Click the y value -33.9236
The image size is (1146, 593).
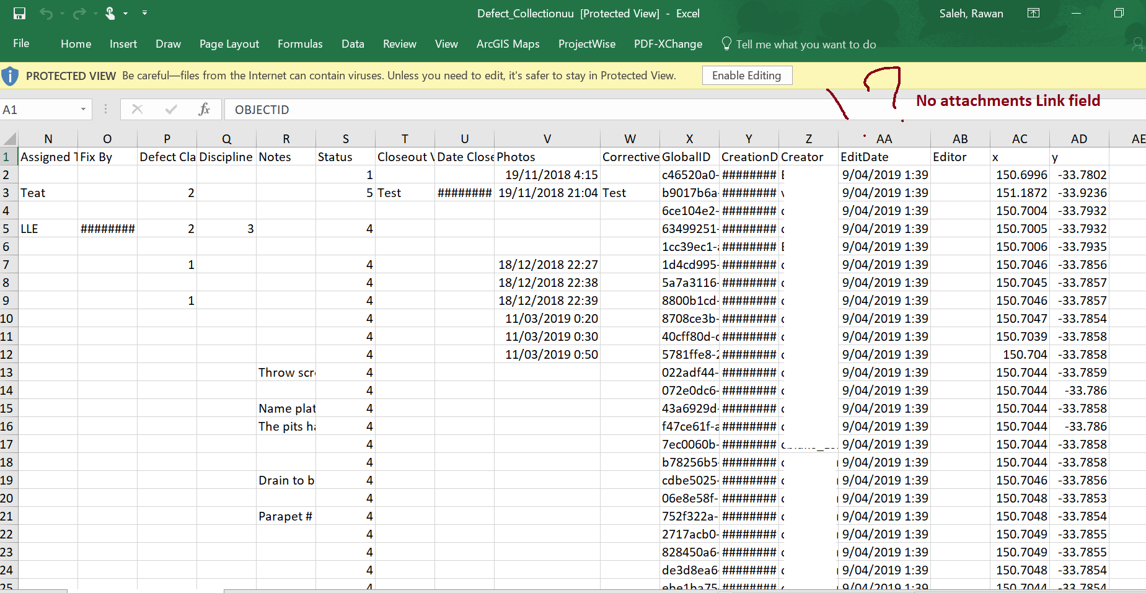tap(1079, 193)
